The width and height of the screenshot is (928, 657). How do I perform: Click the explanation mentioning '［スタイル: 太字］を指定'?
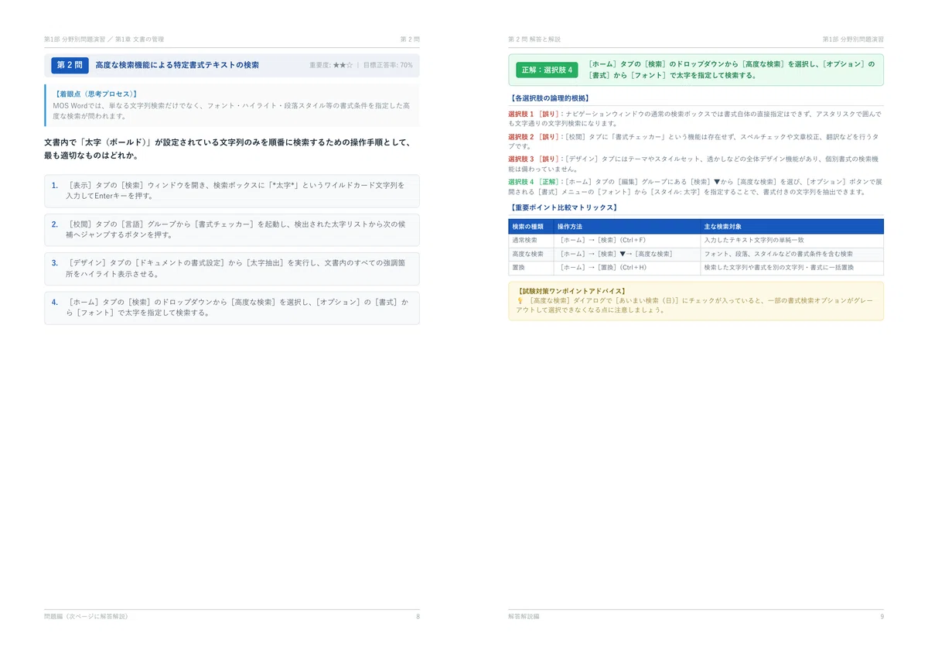(695, 186)
